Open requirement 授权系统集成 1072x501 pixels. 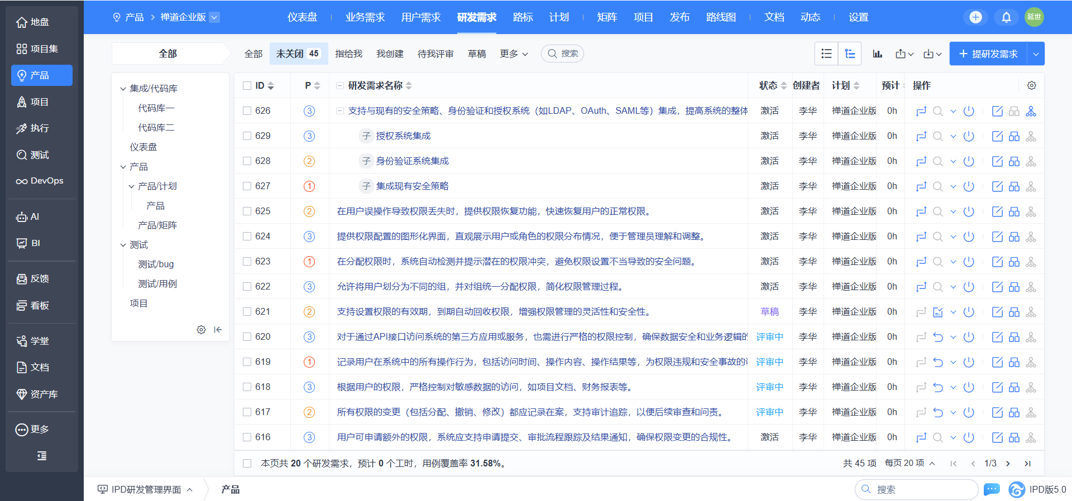[x=403, y=136]
